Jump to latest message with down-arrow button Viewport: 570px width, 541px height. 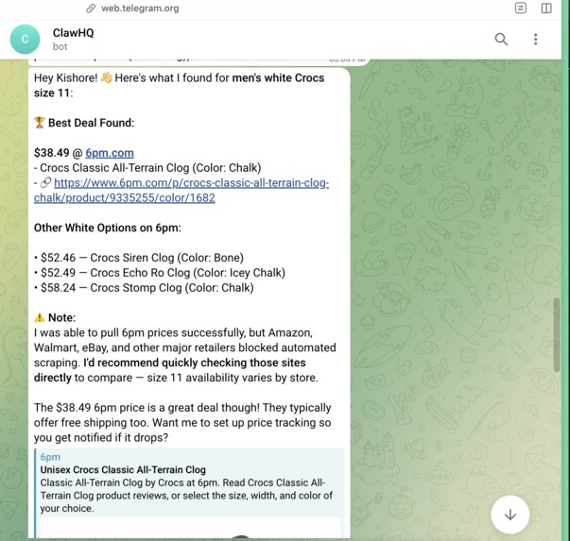[510, 515]
